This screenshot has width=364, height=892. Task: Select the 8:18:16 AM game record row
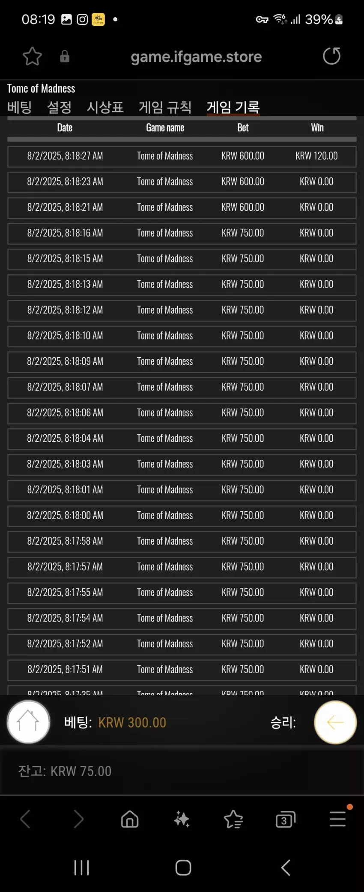pyautogui.click(x=182, y=233)
